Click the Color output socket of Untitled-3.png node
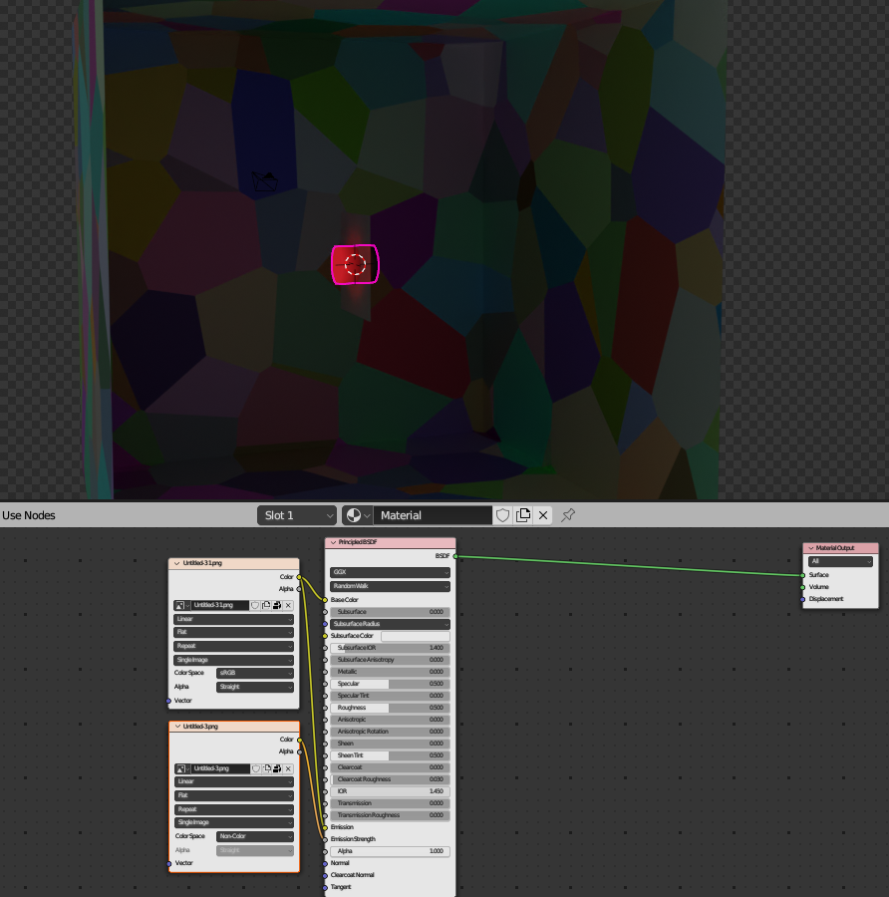This screenshot has height=897, width=889. [x=299, y=740]
